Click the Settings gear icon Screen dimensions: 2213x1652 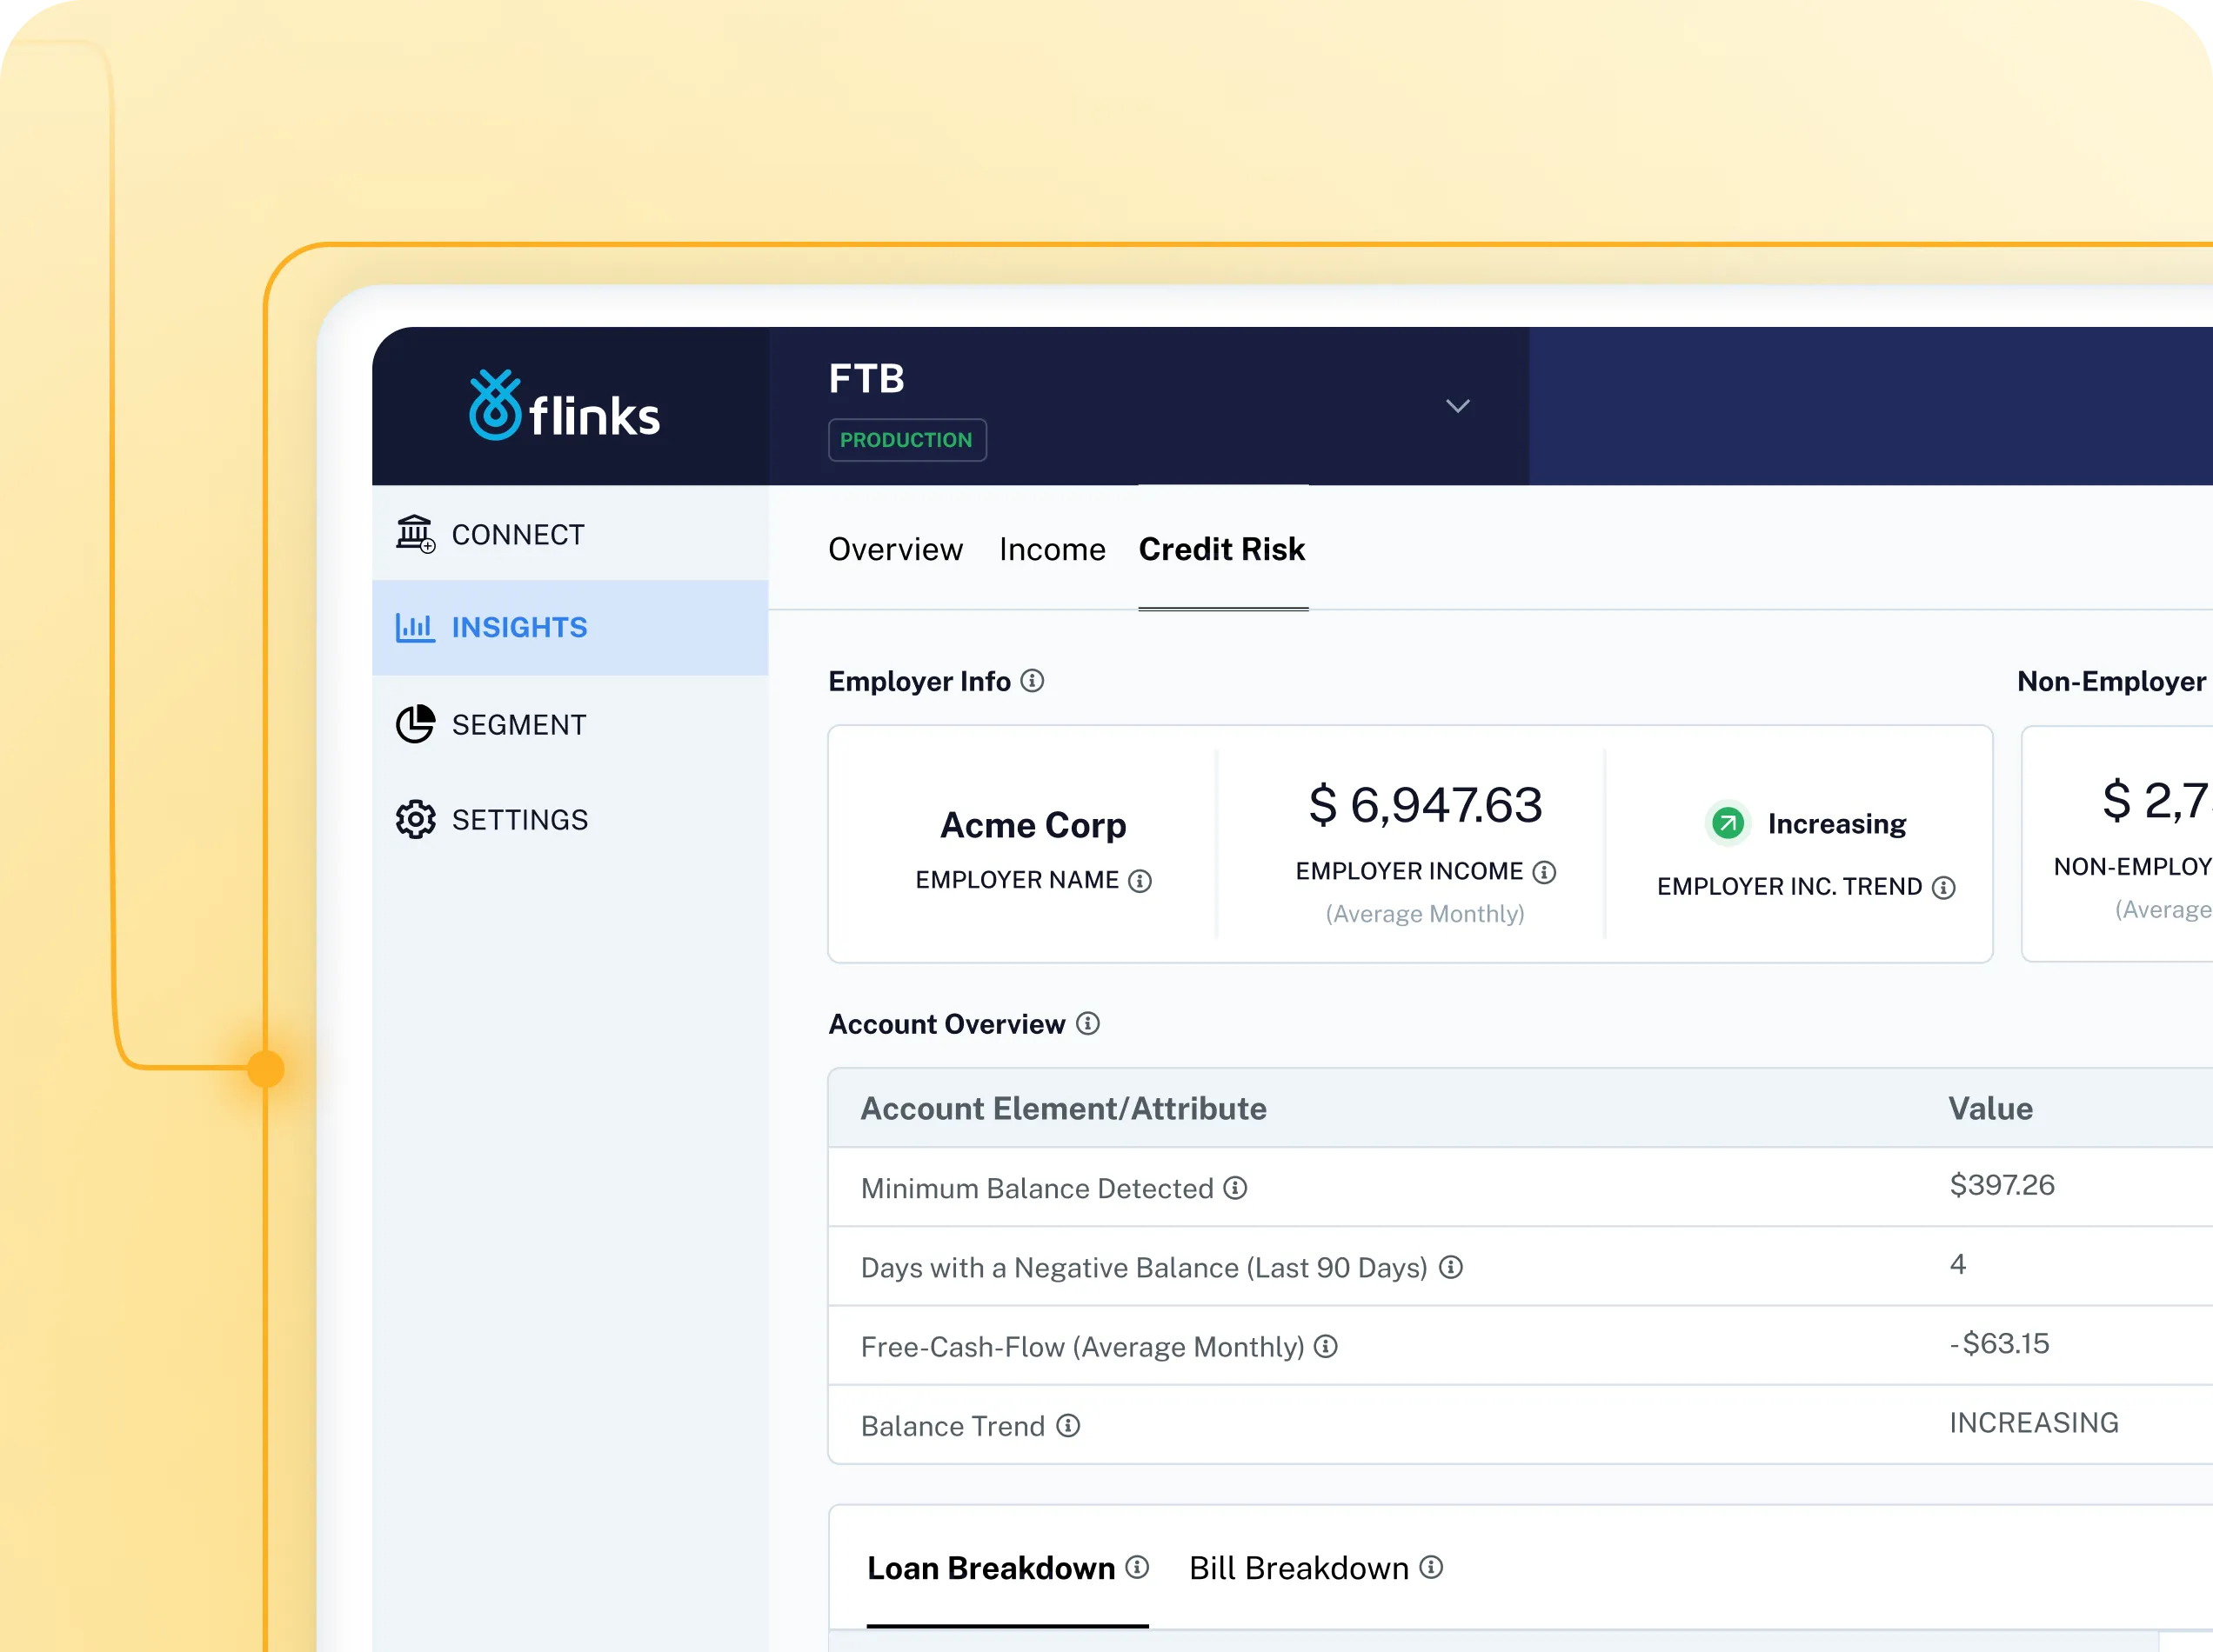click(x=414, y=819)
